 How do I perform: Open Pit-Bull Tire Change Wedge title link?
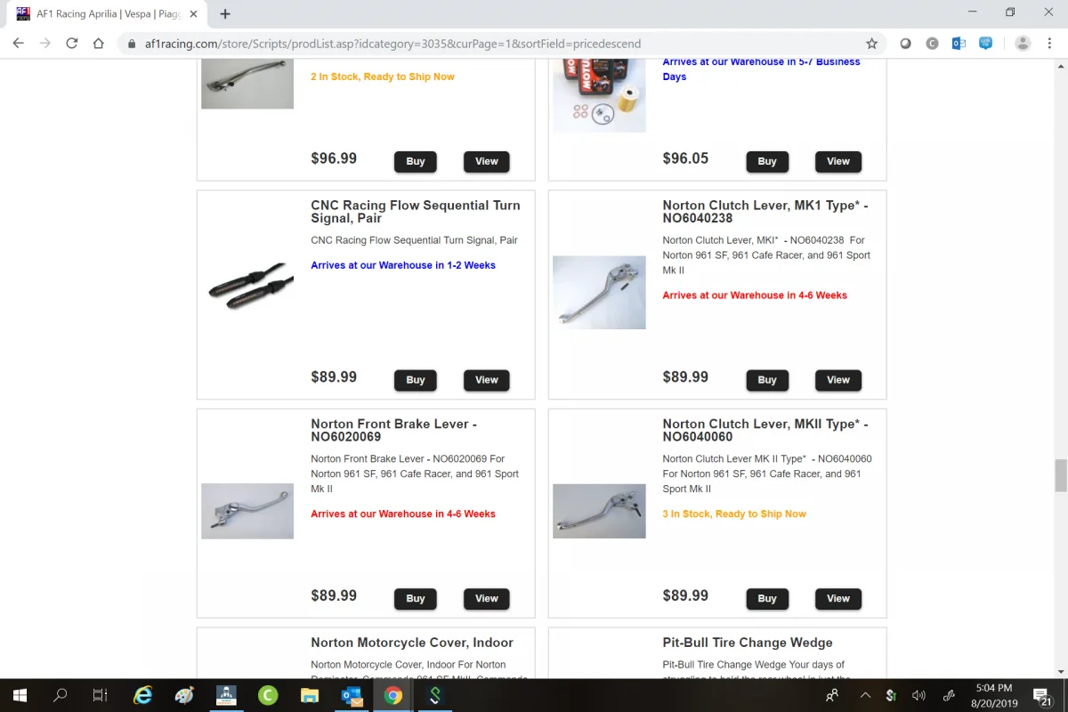(748, 643)
